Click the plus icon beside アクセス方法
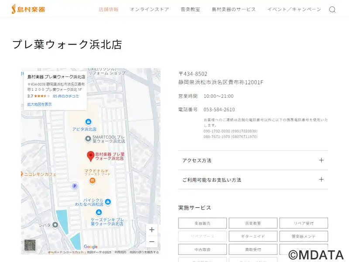Viewport: 349px width, 262px height. coord(321,160)
